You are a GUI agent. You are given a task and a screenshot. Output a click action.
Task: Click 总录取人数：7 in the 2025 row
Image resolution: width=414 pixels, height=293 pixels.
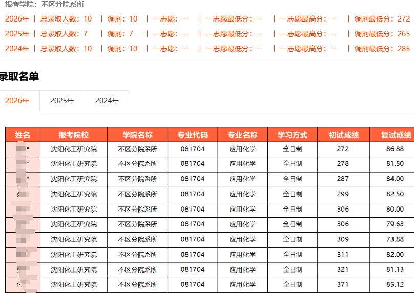pyautogui.click(x=64, y=34)
